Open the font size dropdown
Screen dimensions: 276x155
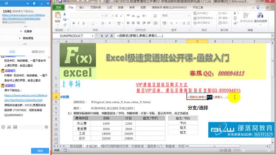(113, 16)
